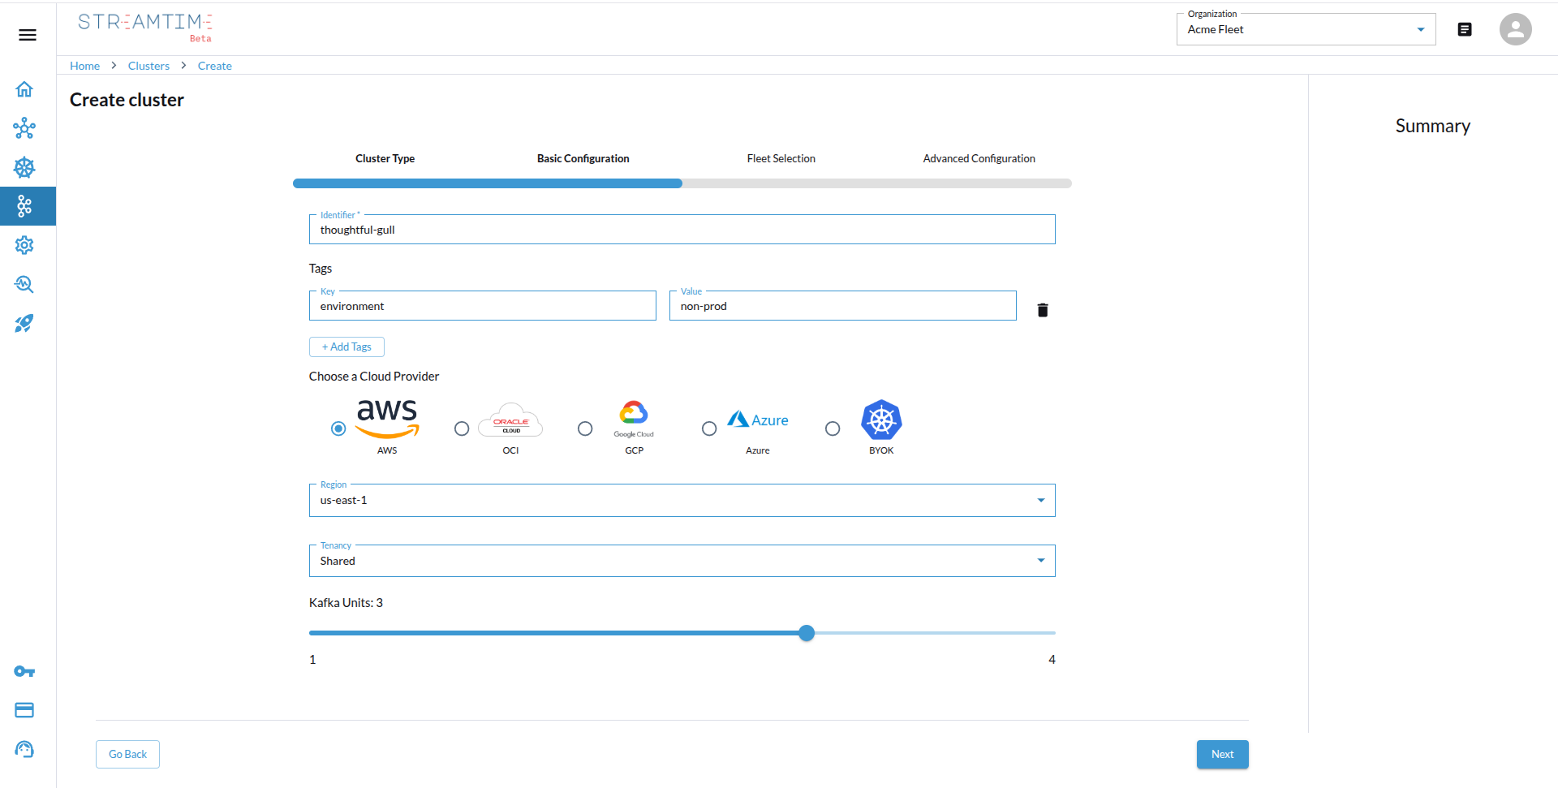Click the Google Cloud logo
The image size is (1558, 788).
tap(634, 419)
